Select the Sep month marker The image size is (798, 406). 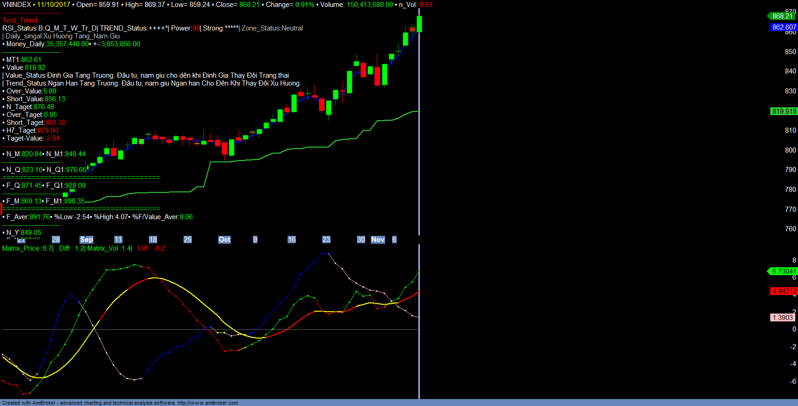86,240
